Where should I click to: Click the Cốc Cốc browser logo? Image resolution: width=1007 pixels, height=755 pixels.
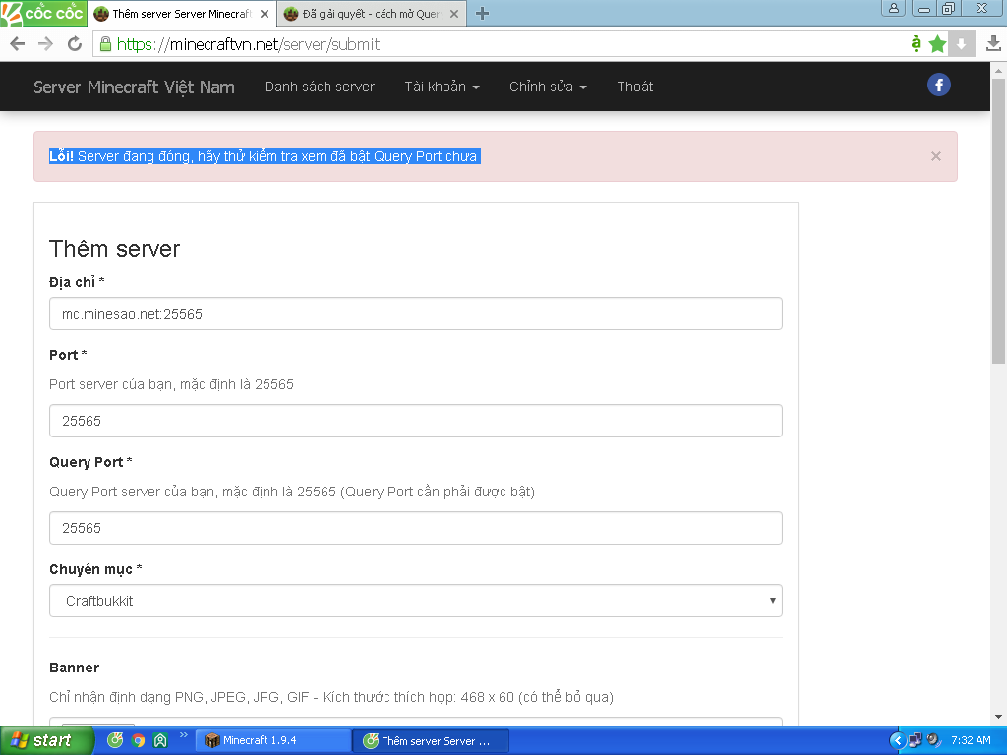point(43,13)
